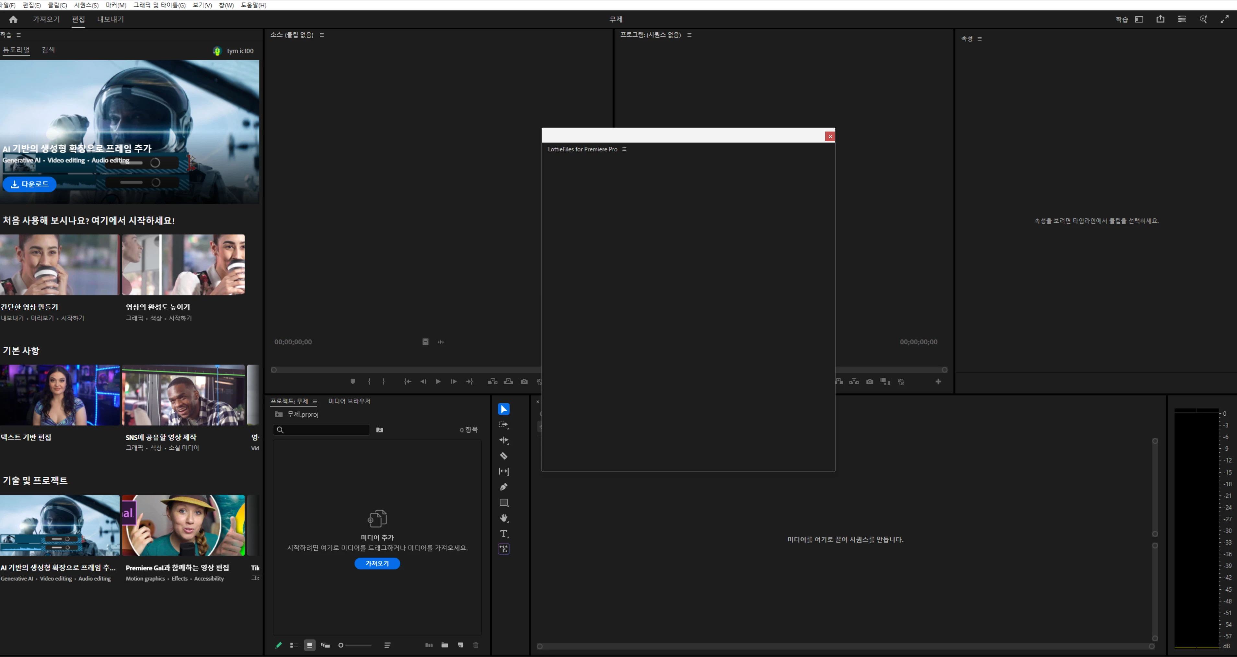Select the generative extend tool below Type
The height and width of the screenshot is (657, 1237).
click(503, 549)
